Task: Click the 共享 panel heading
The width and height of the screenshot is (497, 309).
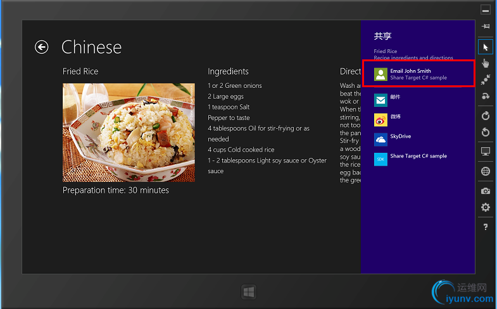Action: tap(382, 36)
